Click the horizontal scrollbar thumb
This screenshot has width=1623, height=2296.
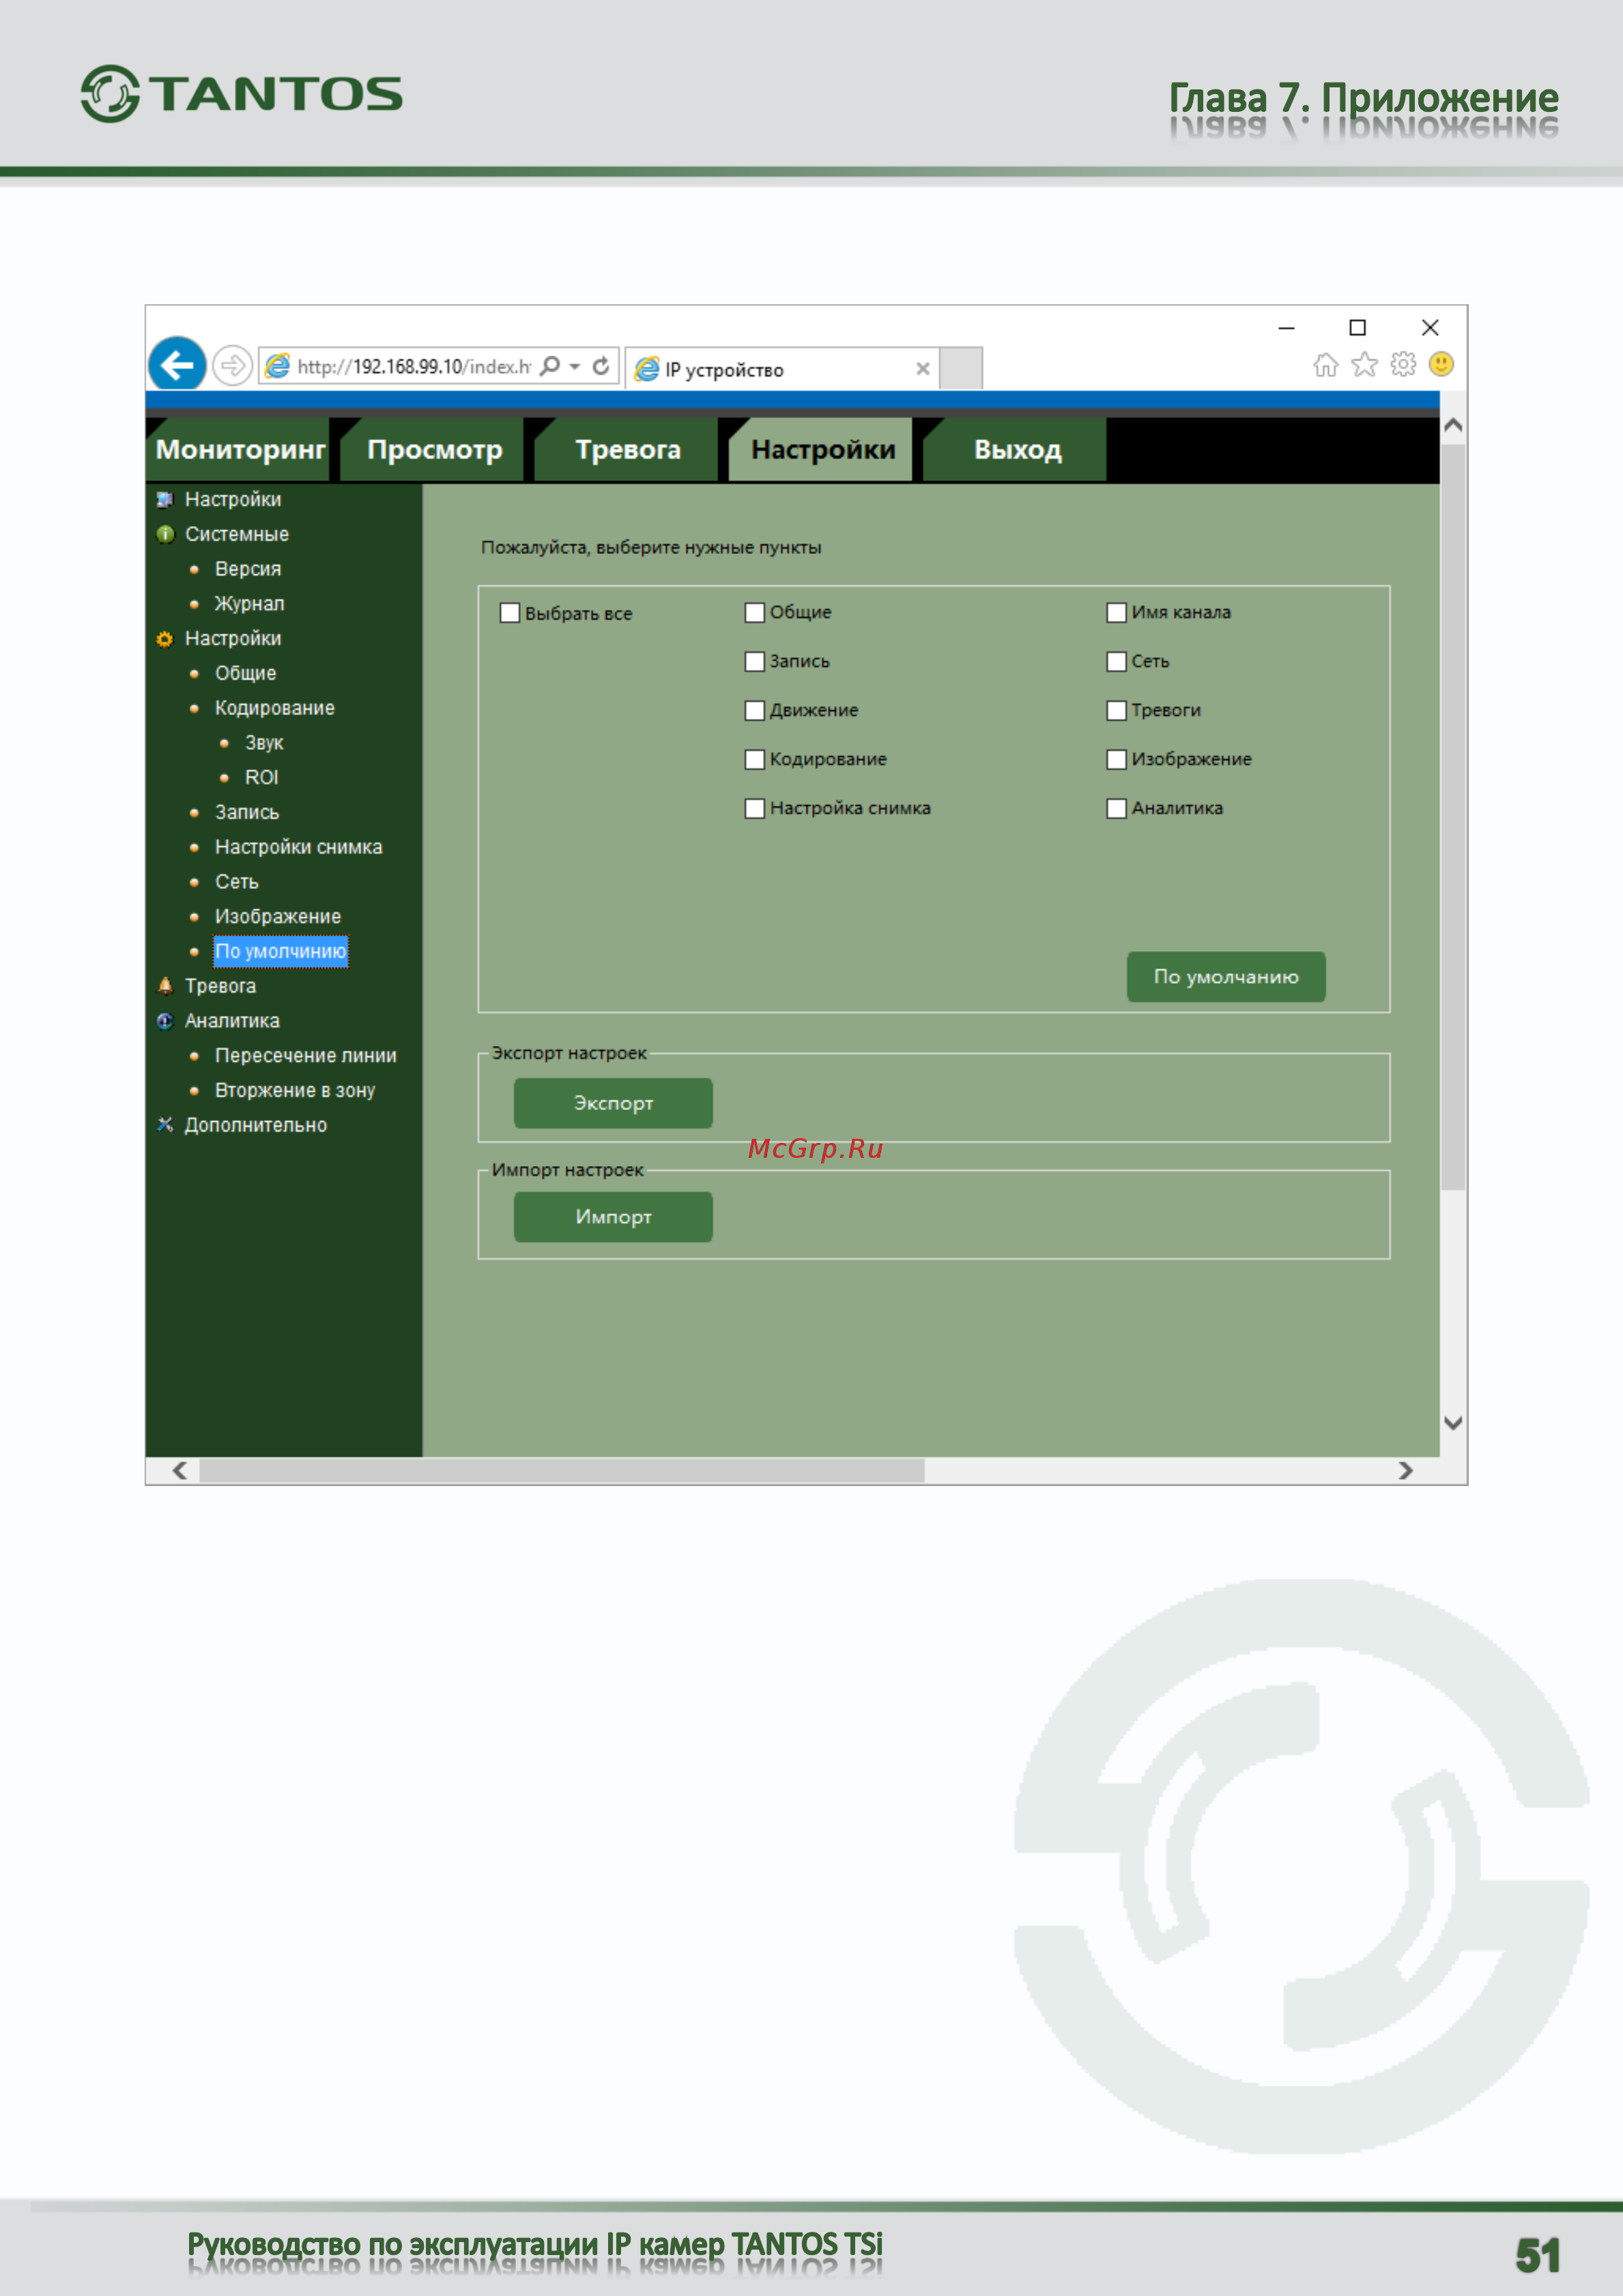click(x=562, y=1470)
